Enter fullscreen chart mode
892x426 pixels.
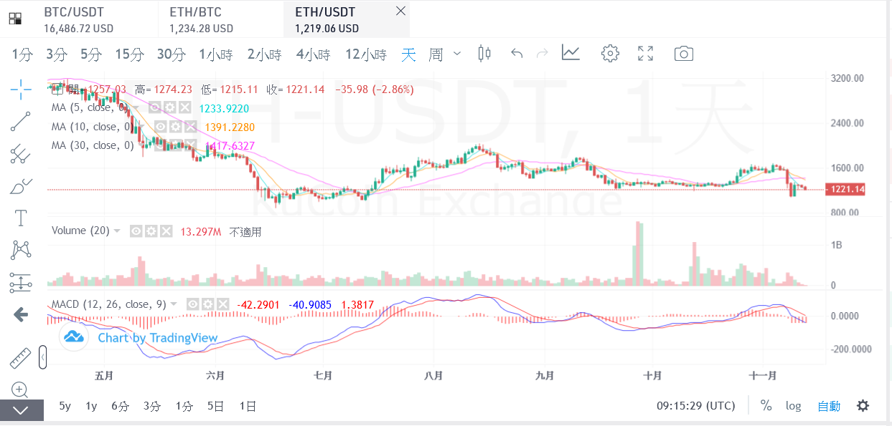[645, 54]
